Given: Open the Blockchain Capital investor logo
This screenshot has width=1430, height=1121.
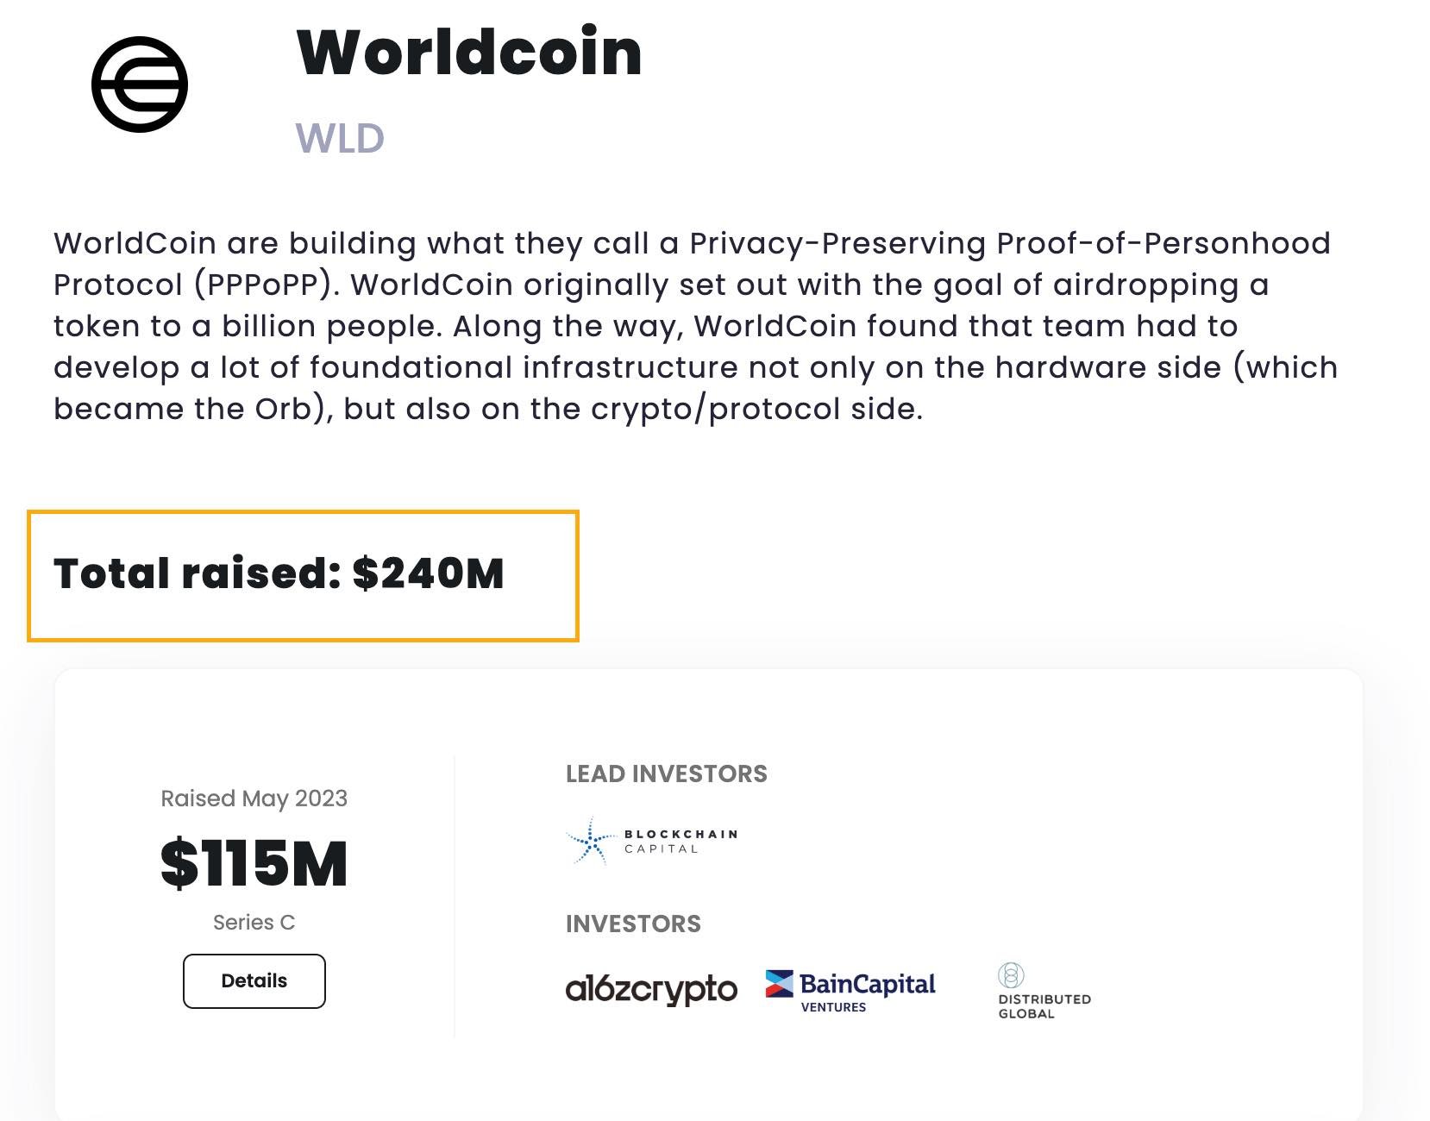Looking at the screenshot, I should [x=651, y=841].
